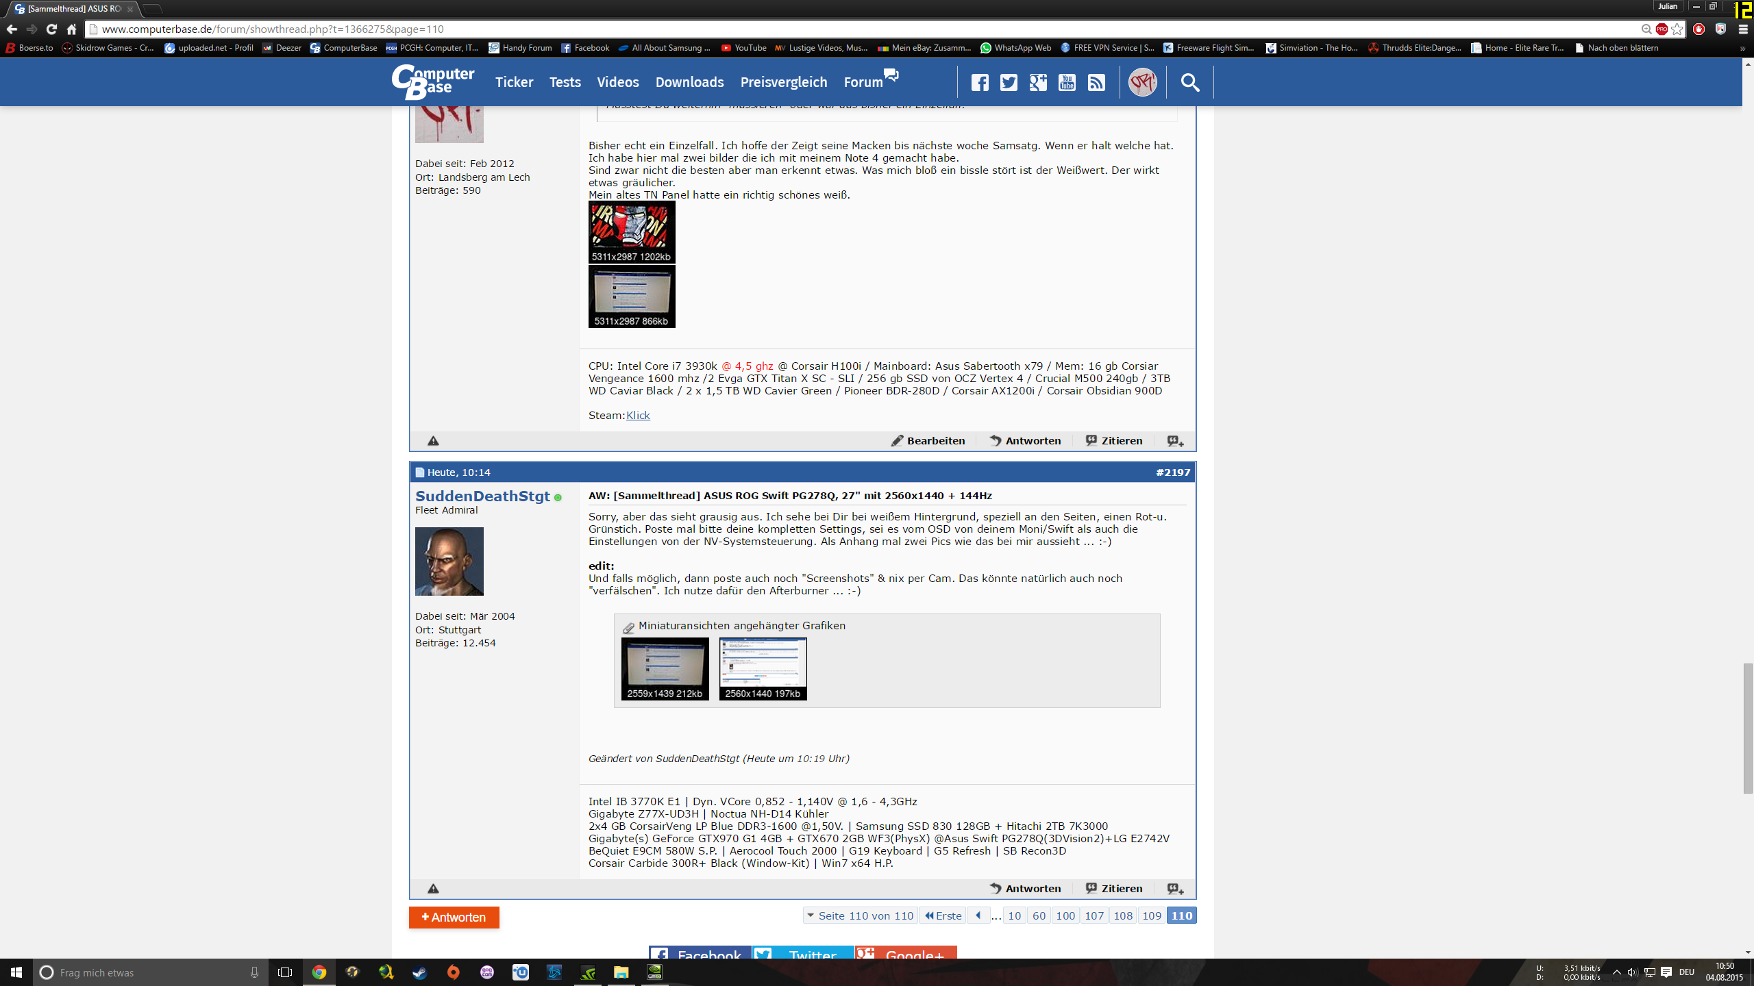Select the Downloads navigation menu item

coord(689,82)
